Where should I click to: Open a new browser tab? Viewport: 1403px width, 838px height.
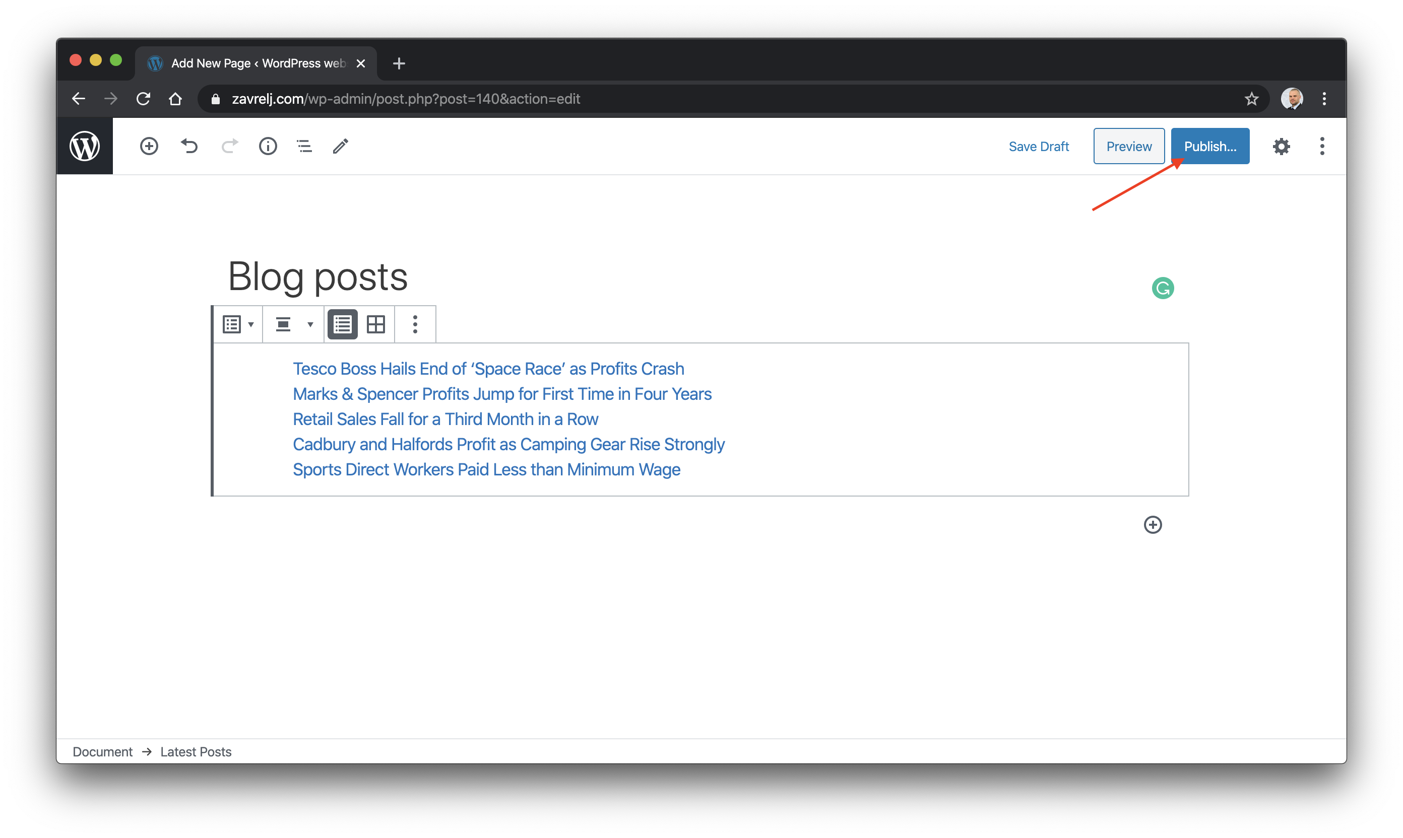coord(399,63)
